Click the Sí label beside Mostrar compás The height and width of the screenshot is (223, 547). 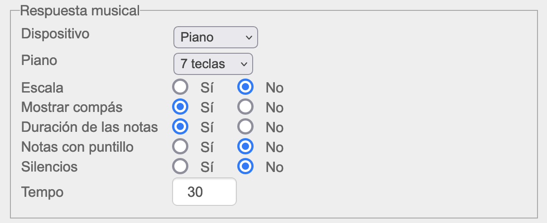point(207,107)
